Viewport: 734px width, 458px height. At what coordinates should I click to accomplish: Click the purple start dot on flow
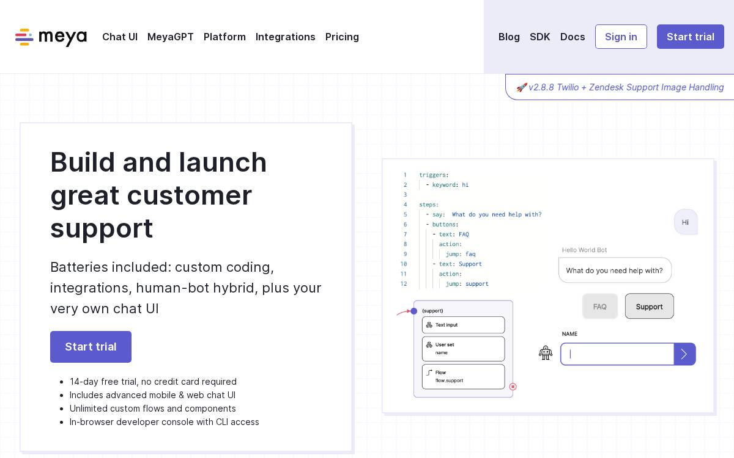click(414, 311)
